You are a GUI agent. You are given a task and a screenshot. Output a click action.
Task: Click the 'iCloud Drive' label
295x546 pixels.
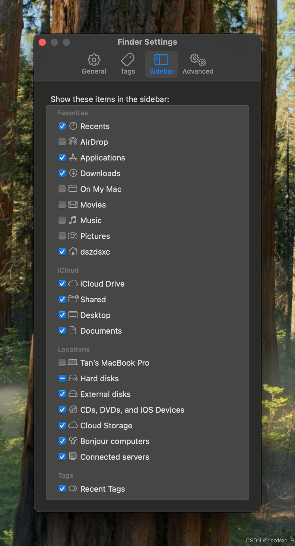pyautogui.click(x=102, y=284)
